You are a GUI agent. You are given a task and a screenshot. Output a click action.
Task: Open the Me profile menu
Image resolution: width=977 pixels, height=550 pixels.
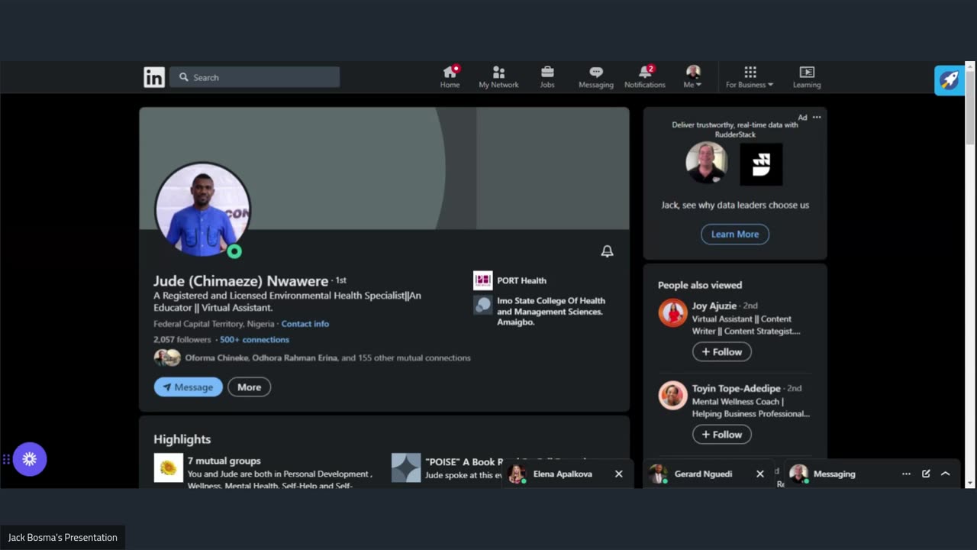pyautogui.click(x=693, y=77)
